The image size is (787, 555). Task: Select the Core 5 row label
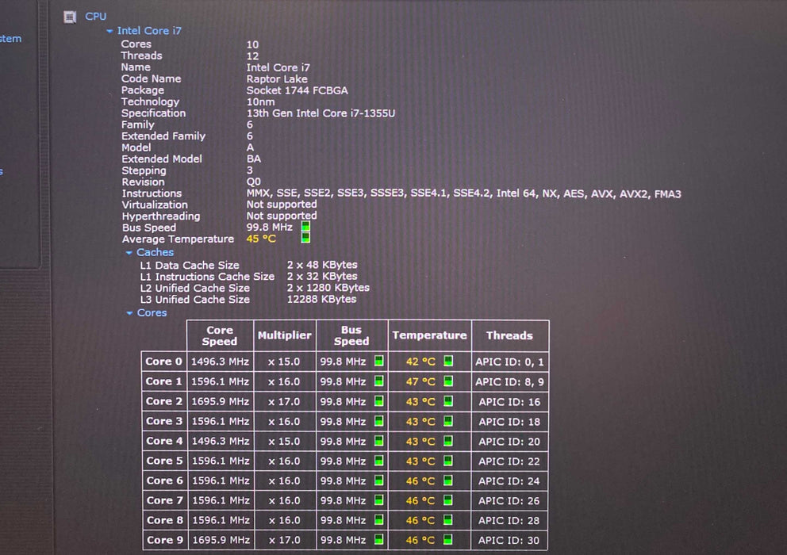[165, 461]
